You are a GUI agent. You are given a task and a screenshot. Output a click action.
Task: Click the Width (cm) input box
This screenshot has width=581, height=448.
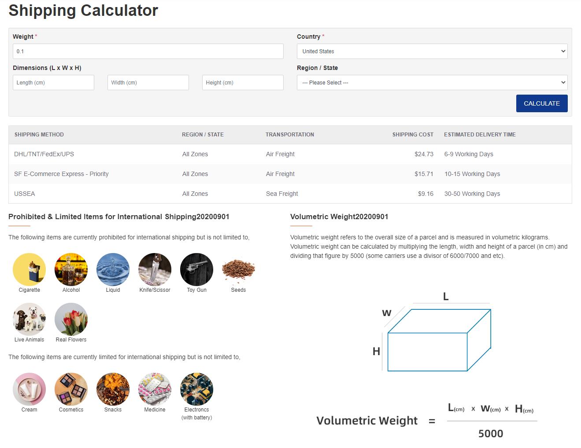click(x=148, y=83)
